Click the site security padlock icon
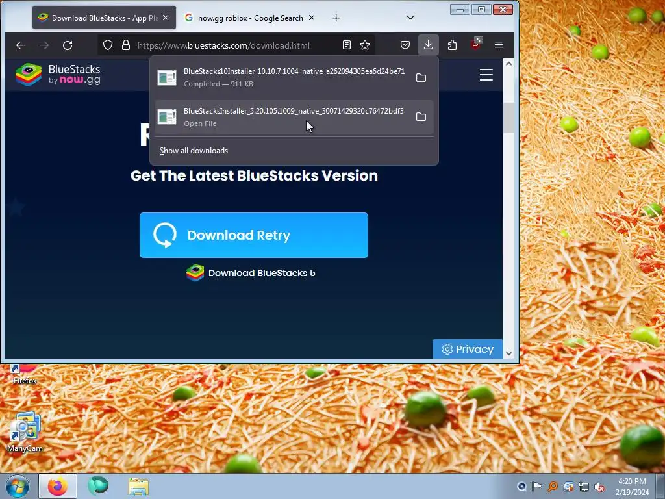665x499 pixels. click(x=126, y=45)
